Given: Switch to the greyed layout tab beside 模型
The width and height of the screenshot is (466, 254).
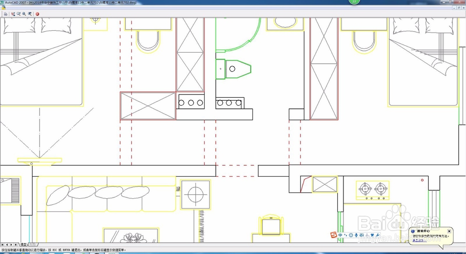Looking at the screenshot, I should pos(33,245).
